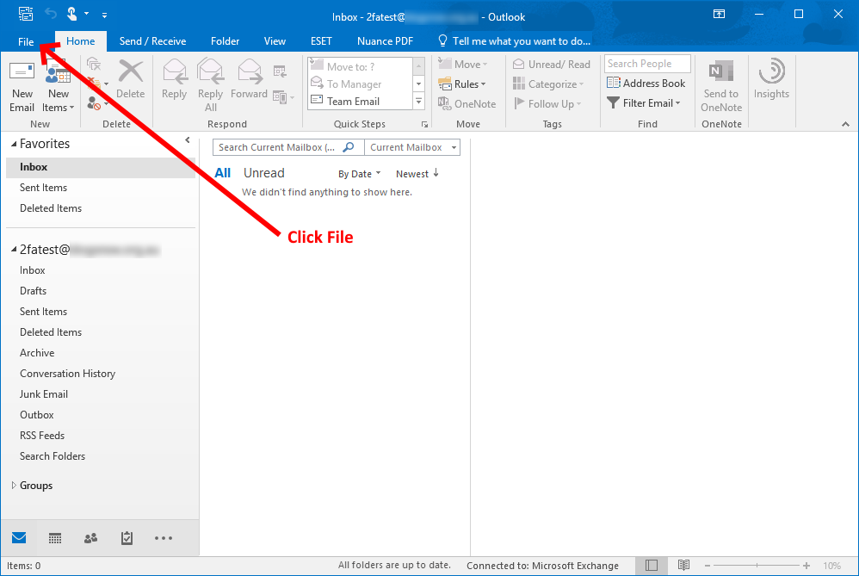Image resolution: width=859 pixels, height=576 pixels.
Task: Click in the Search Current Mailbox field
Action: 278,147
